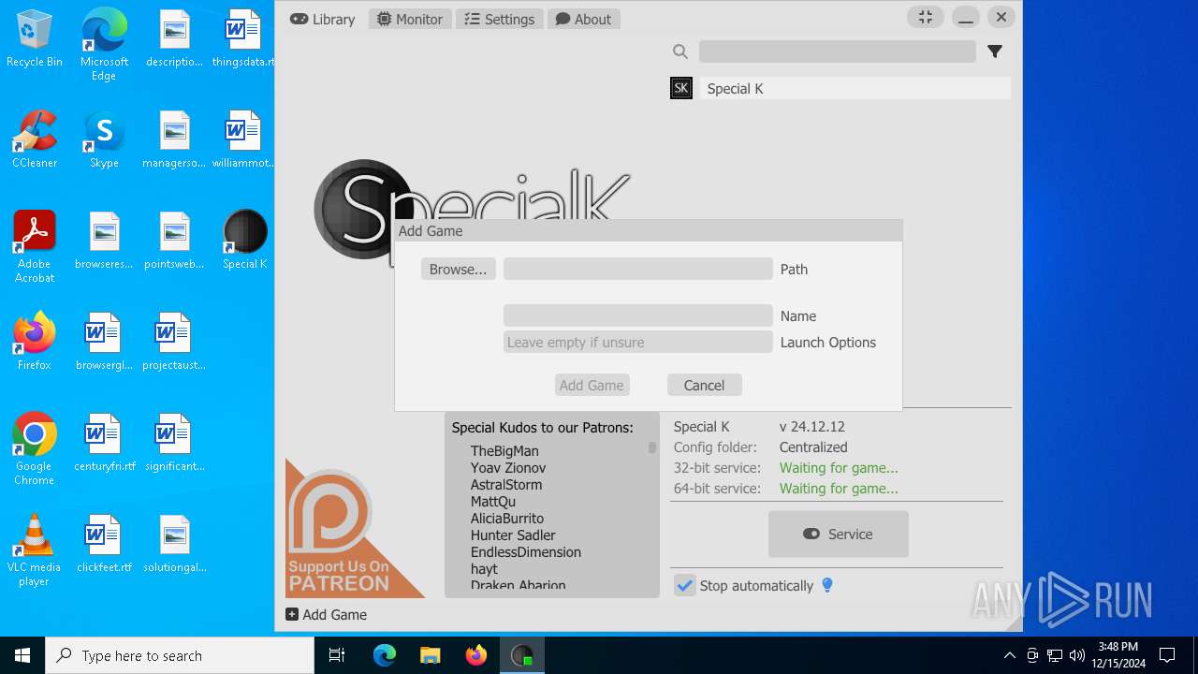
Task: Minimize the Special K window
Action: [x=966, y=17]
